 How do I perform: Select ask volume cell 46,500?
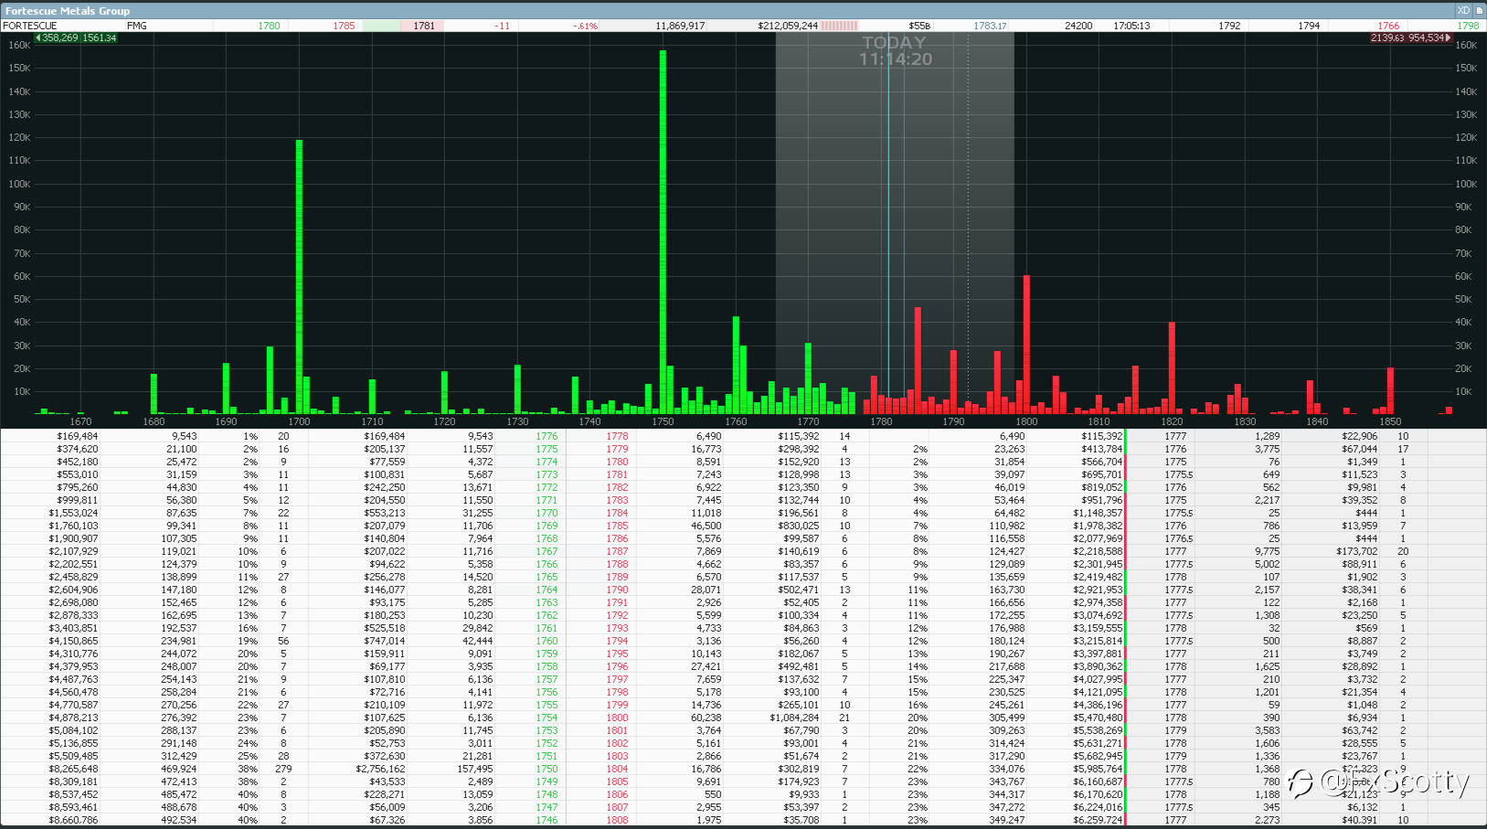(x=706, y=526)
